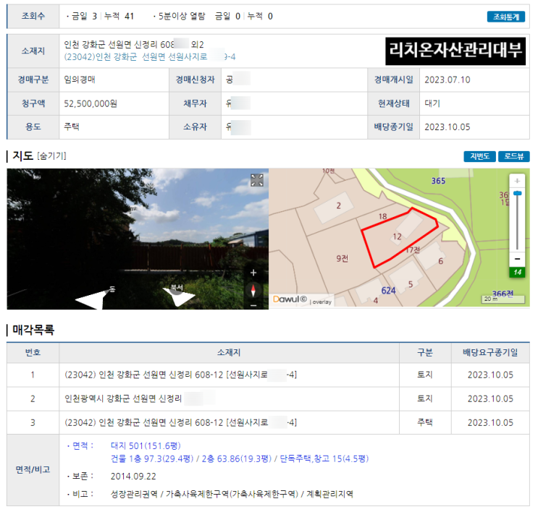Zoom out the parcel map with minus

click(x=517, y=259)
